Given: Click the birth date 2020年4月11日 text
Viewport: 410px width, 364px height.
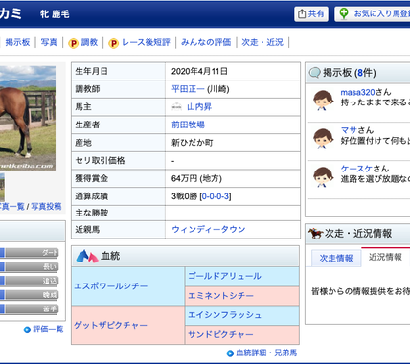Looking at the screenshot, I should point(199,71).
